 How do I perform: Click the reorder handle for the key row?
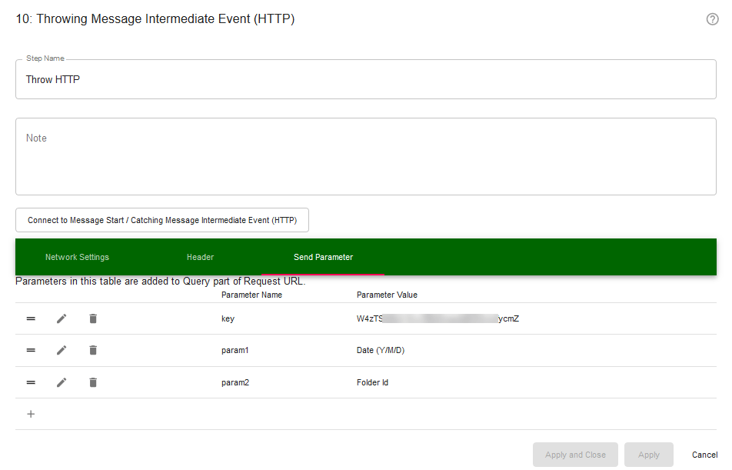[x=31, y=318]
